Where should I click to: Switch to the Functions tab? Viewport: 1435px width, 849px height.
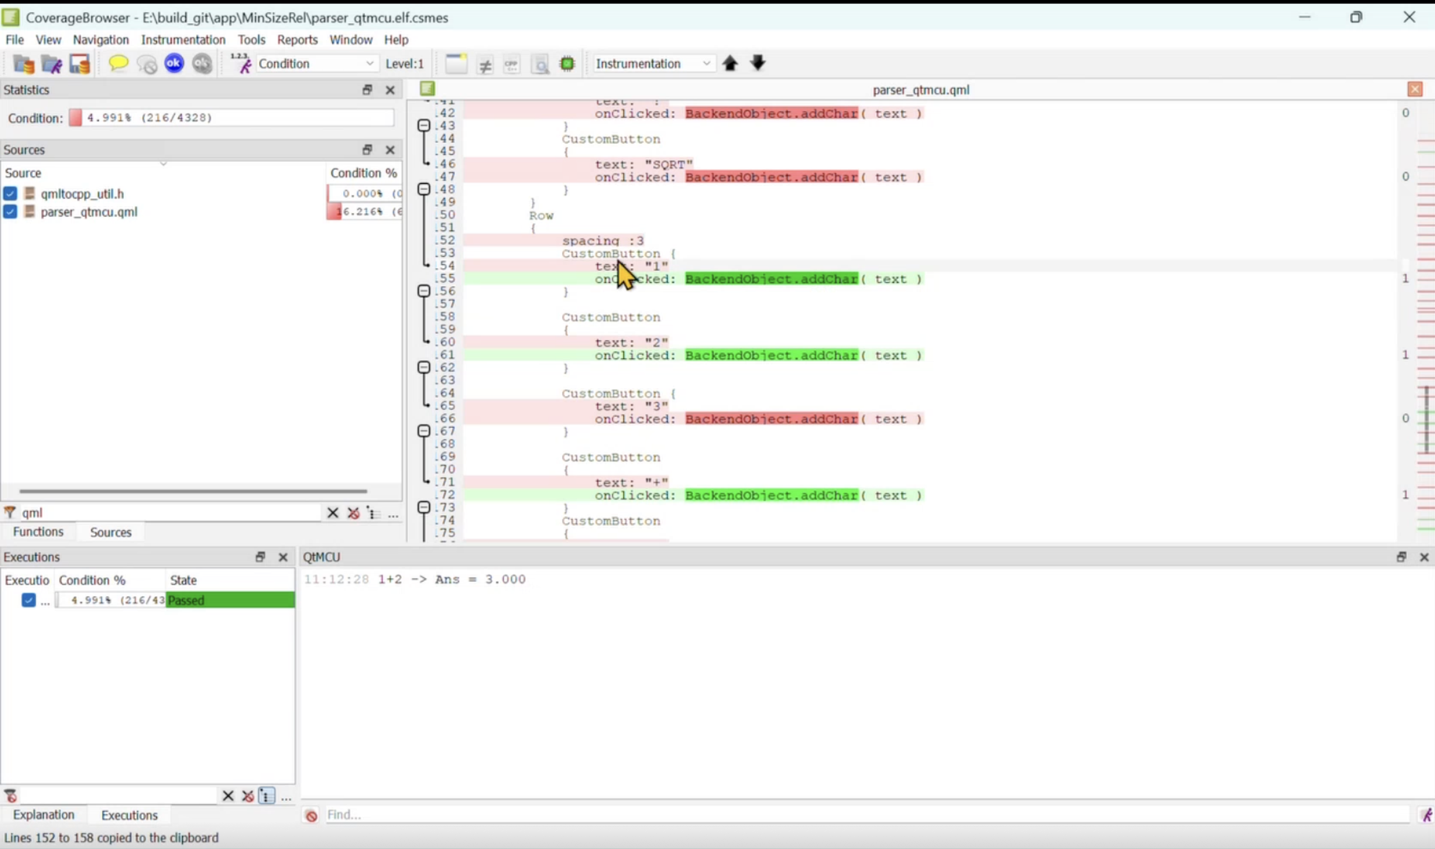pos(38,532)
